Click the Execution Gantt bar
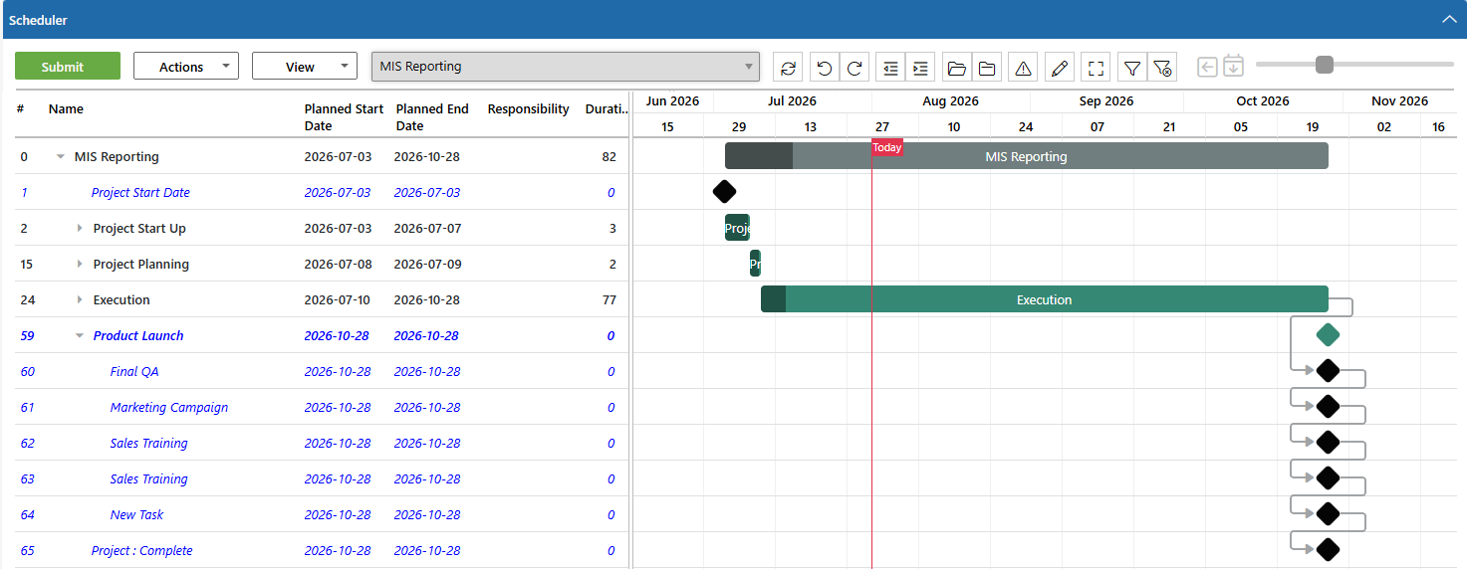 coord(1045,299)
